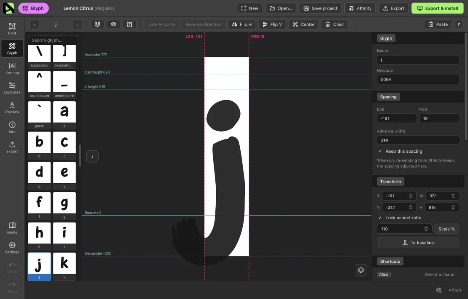The image size is (468, 299).
Task: Open the Info section
Action: coord(12,127)
